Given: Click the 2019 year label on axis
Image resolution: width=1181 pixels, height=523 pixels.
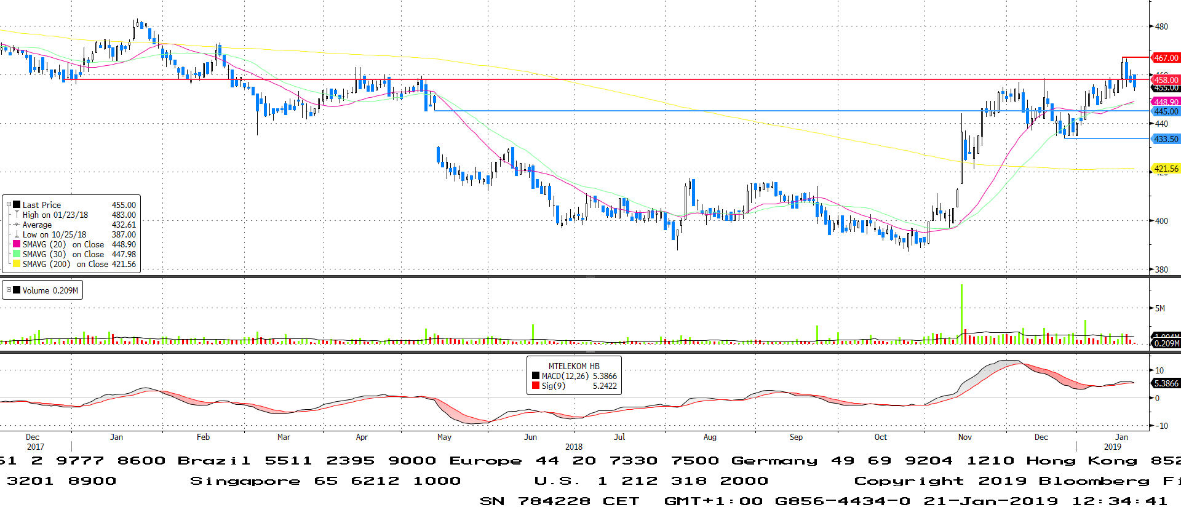Looking at the screenshot, I should tap(1112, 447).
